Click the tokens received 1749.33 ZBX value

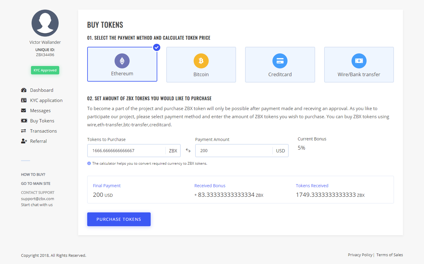click(330, 195)
